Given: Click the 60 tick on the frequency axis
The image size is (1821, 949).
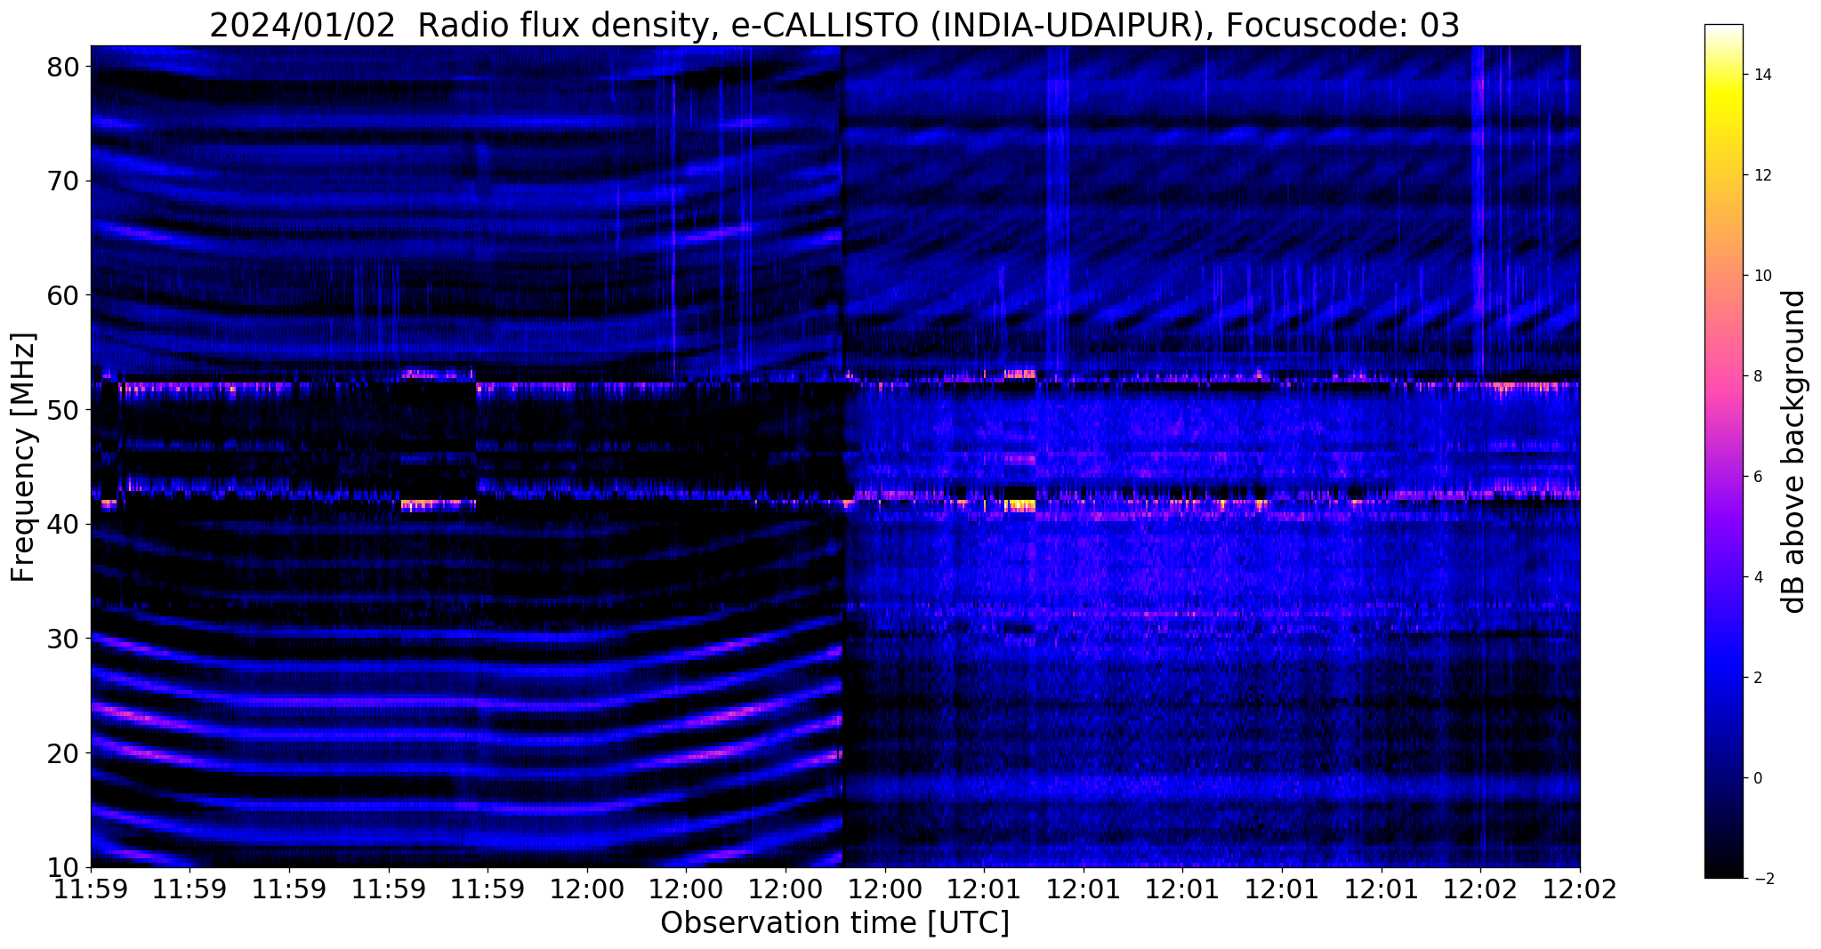Looking at the screenshot, I should click(x=65, y=295).
